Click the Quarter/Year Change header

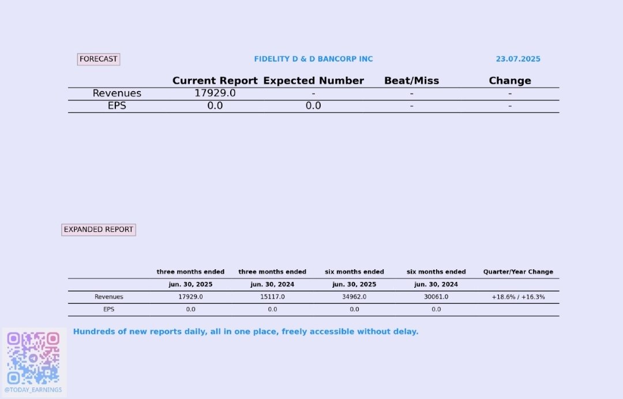click(518, 272)
